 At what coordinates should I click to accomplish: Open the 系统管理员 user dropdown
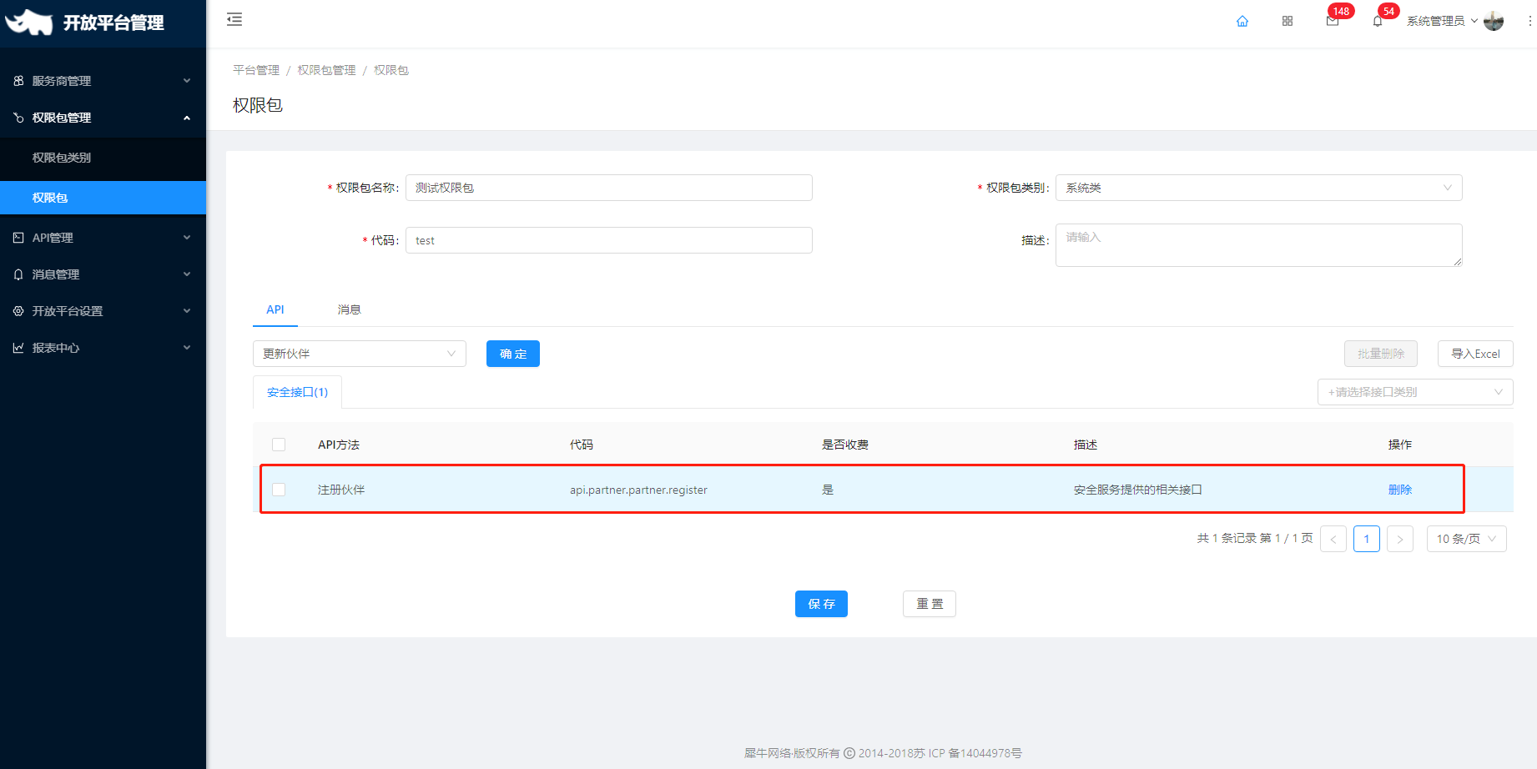coord(1442,21)
